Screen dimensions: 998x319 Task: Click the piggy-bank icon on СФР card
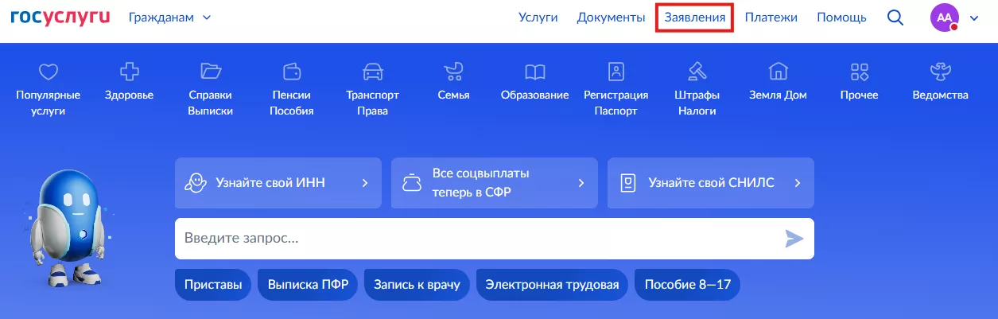pos(412,183)
